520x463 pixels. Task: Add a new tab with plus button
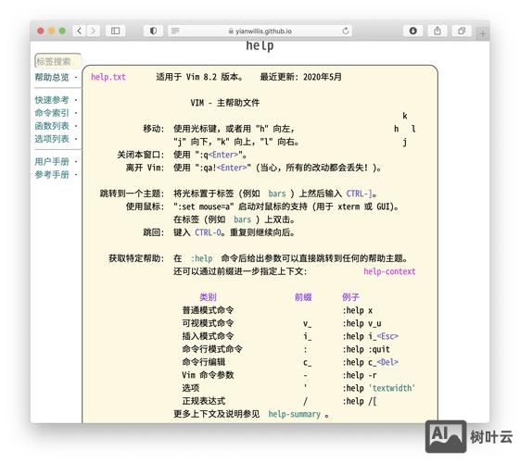483,33
